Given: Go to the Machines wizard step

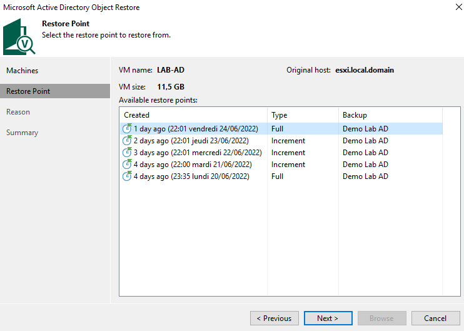Looking at the screenshot, I should pos(22,71).
